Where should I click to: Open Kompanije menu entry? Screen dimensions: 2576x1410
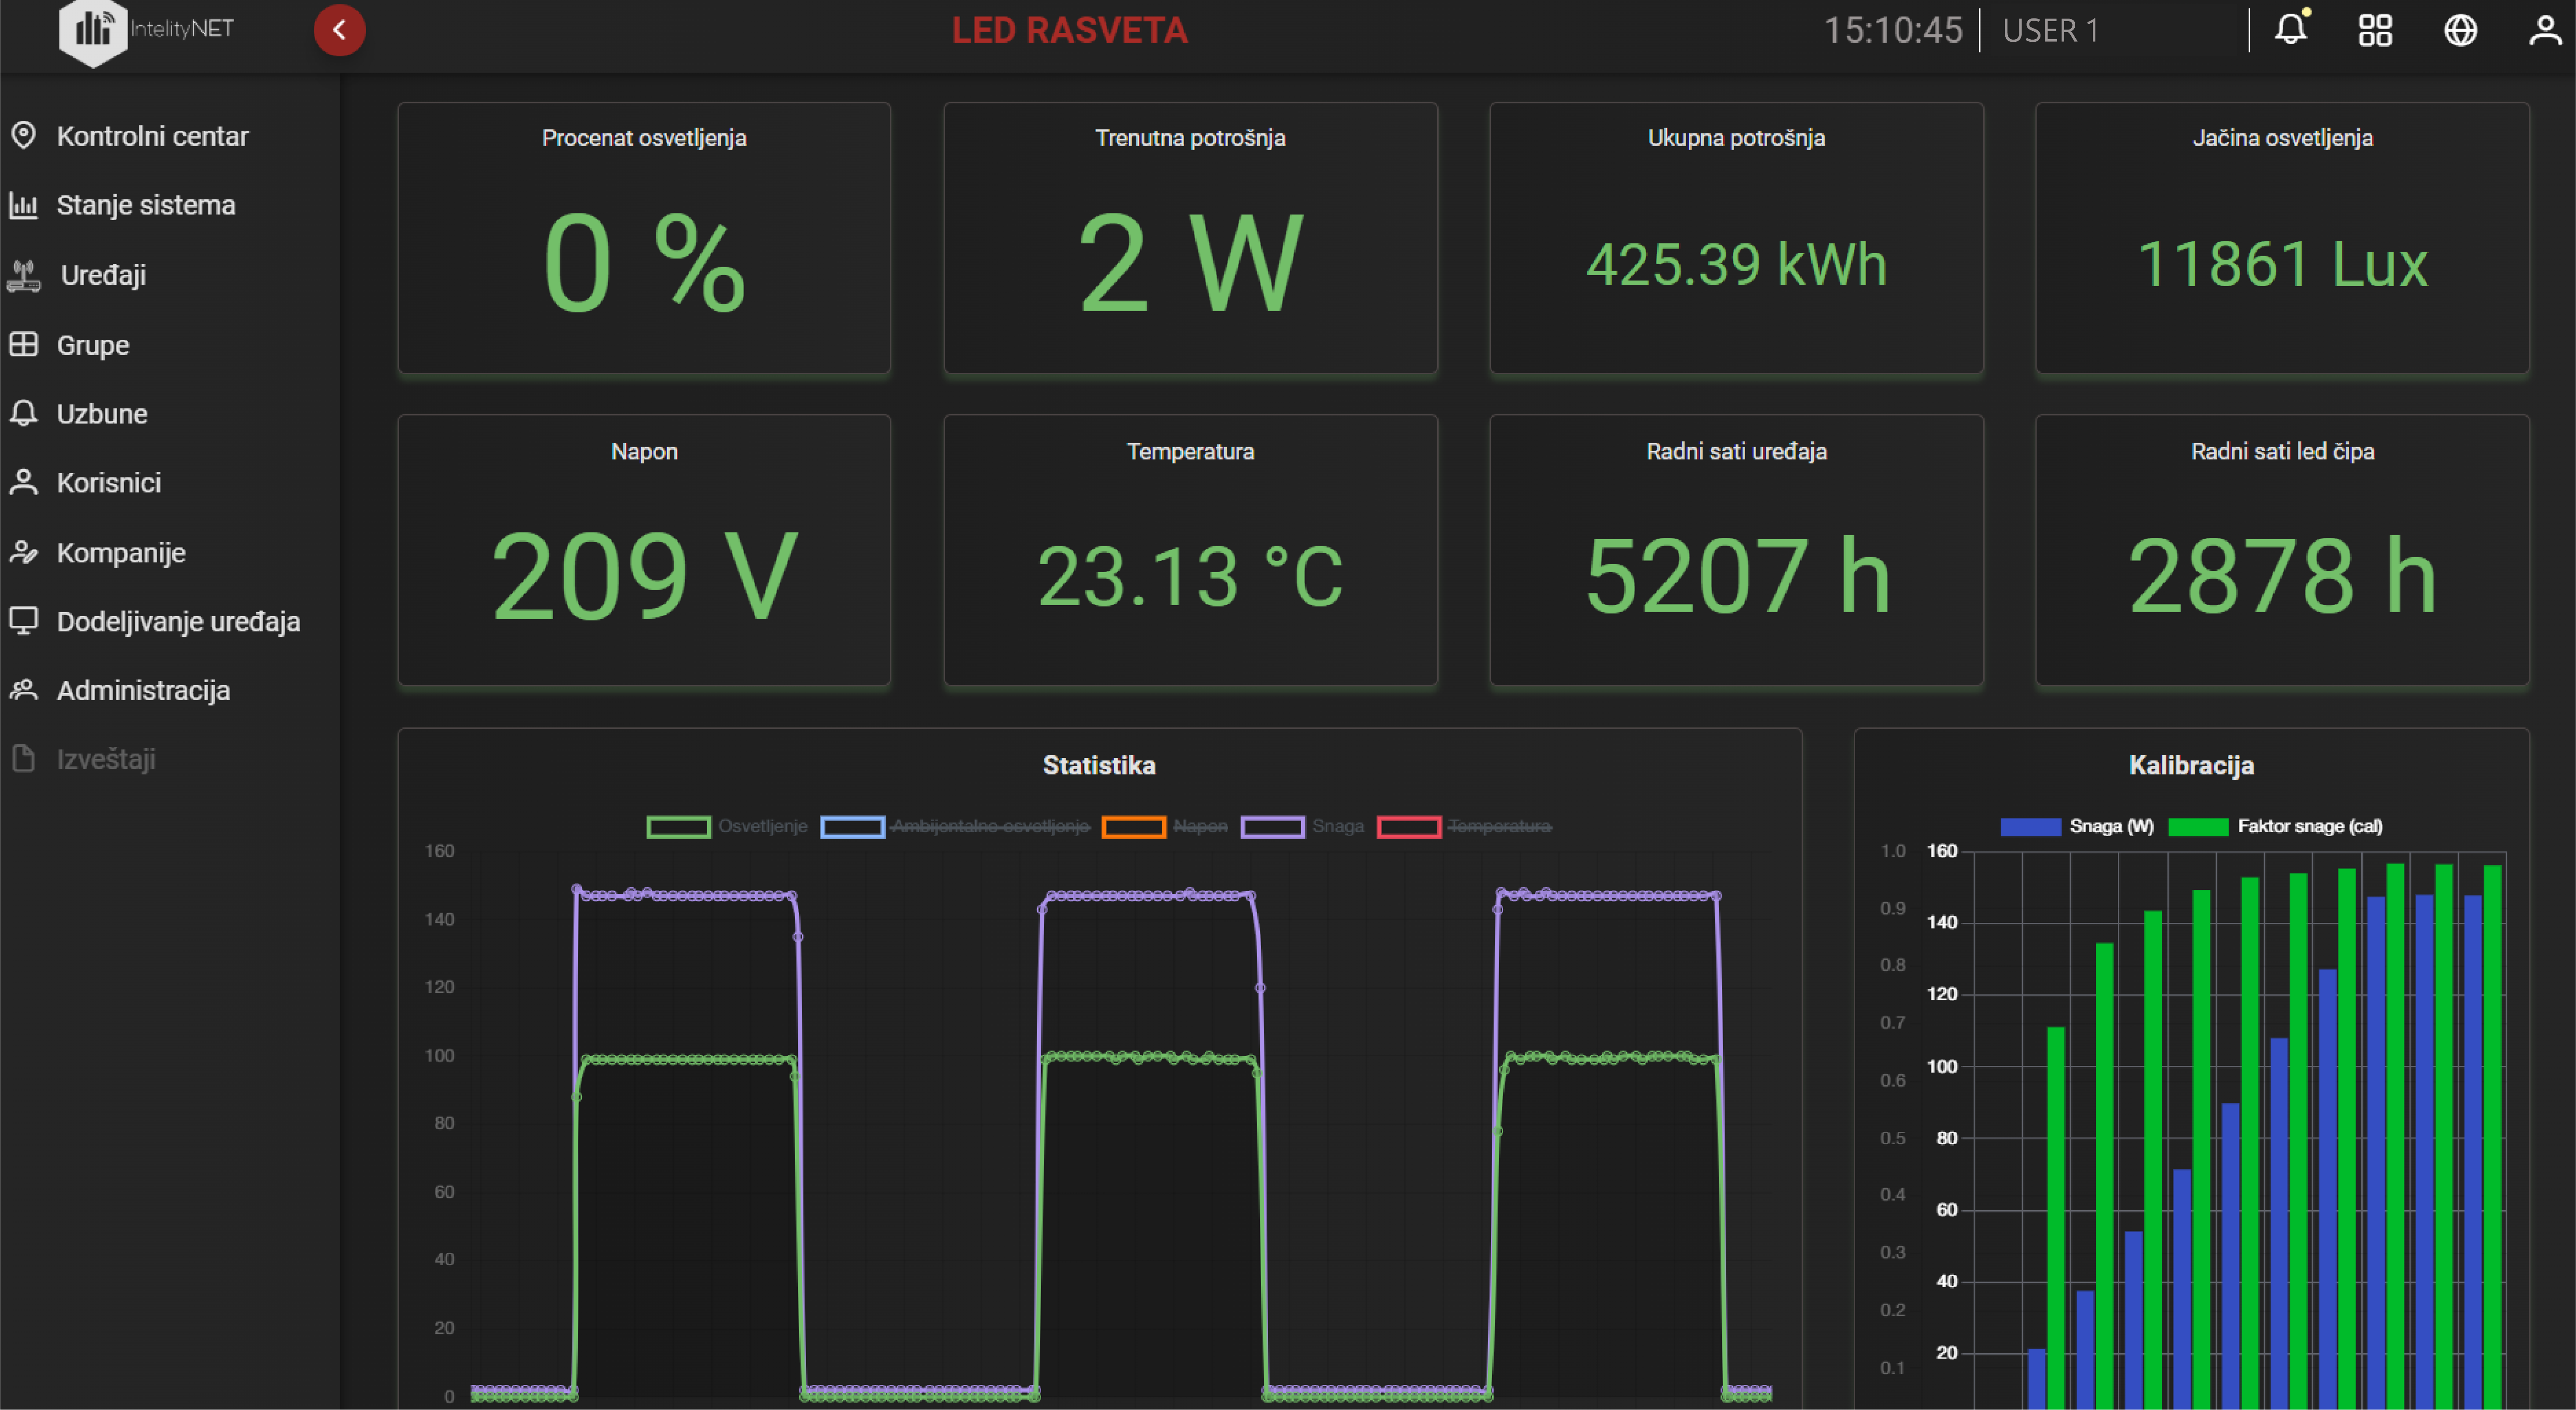[x=121, y=553]
